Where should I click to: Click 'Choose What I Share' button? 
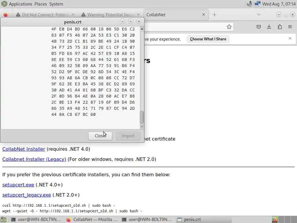pos(208,39)
